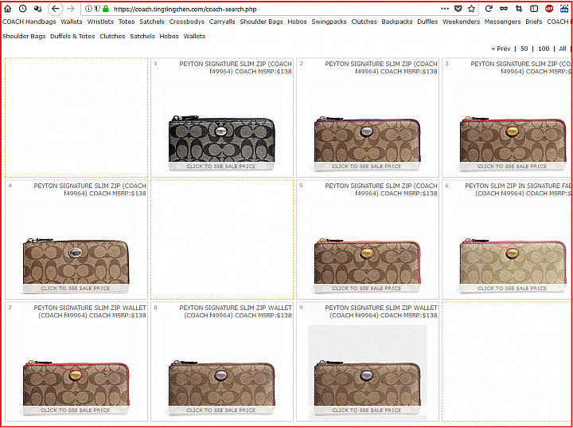Click the glasses-shaped toolbar icon
573x428 pixels.
pyautogui.click(x=504, y=9)
